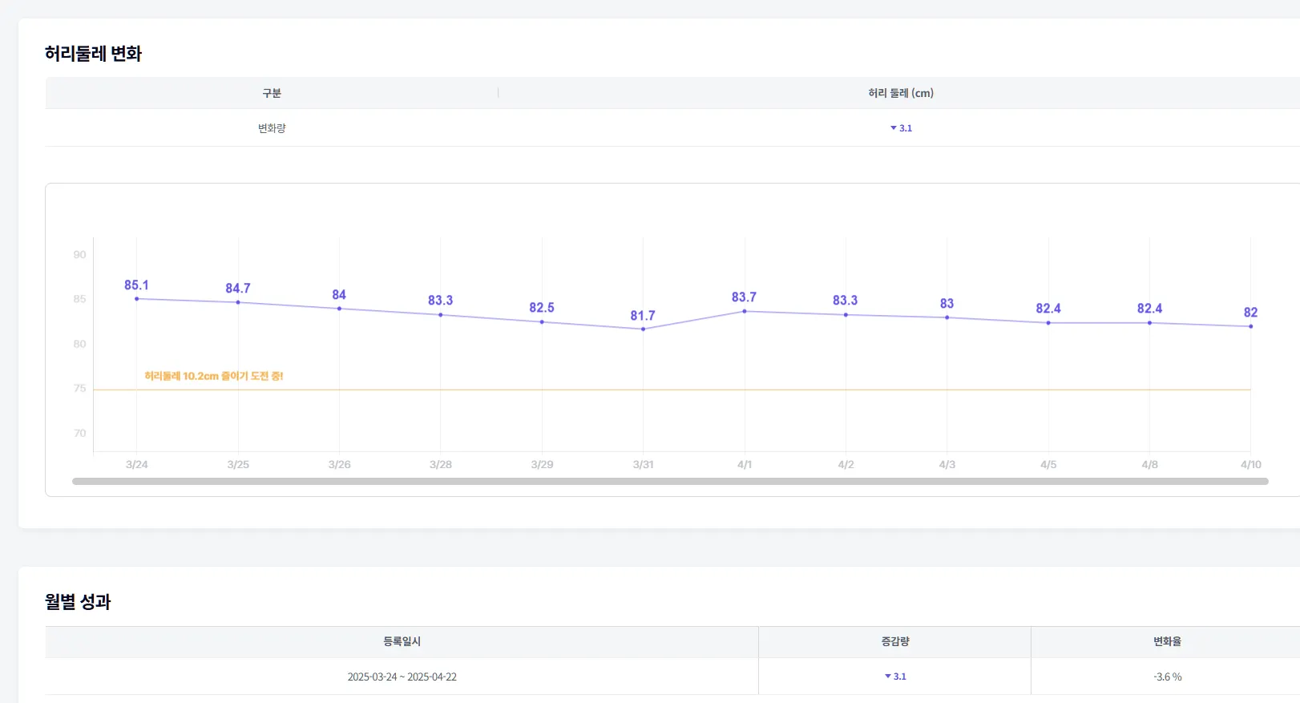Click the 85.1 data point on 3/24
Viewport: 1300px width, 703px height.
(x=137, y=299)
